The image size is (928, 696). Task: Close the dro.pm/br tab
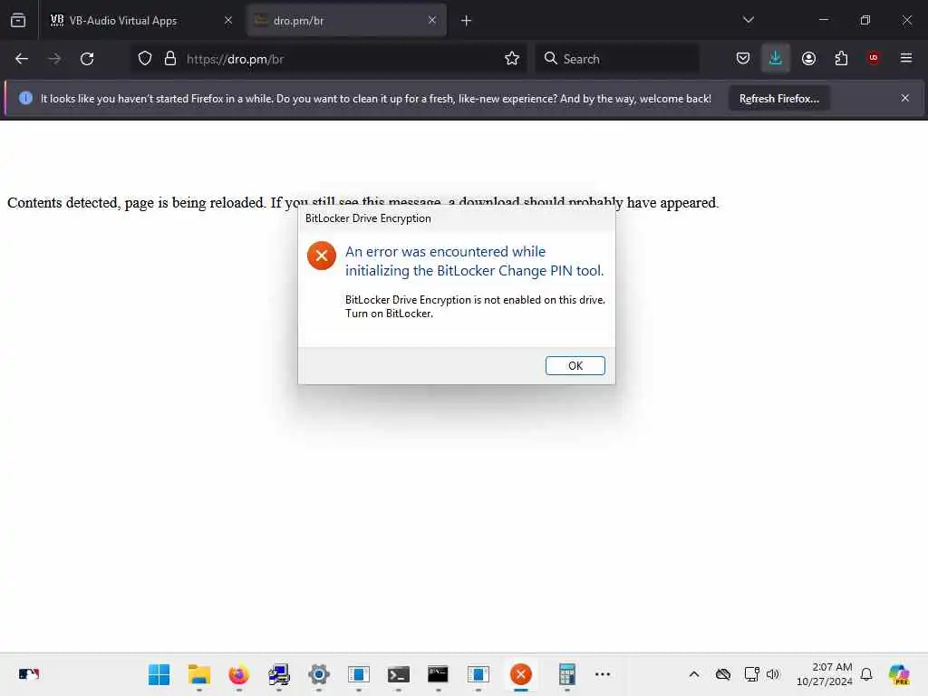click(x=432, y=20)
